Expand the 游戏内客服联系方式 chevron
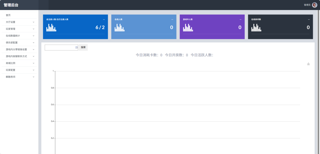 click(x=34, y=56)
